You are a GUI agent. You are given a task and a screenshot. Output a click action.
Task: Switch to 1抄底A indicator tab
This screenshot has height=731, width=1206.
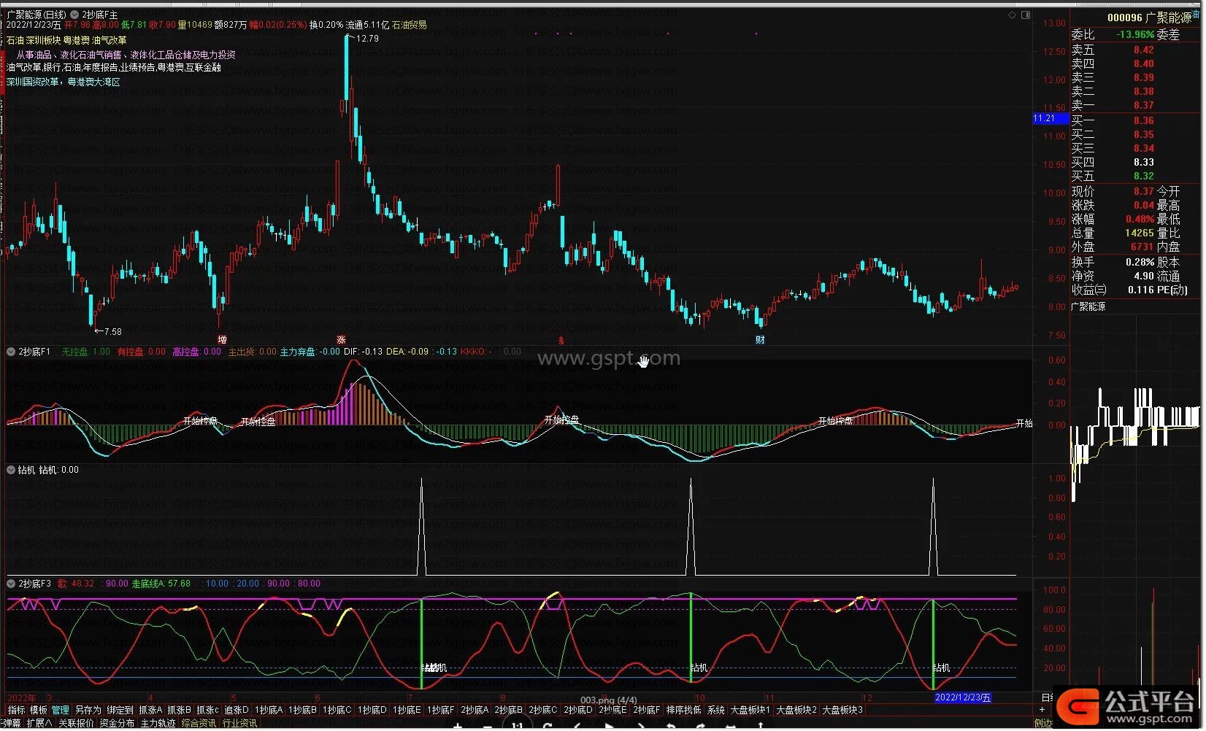(x=269, y=711)
